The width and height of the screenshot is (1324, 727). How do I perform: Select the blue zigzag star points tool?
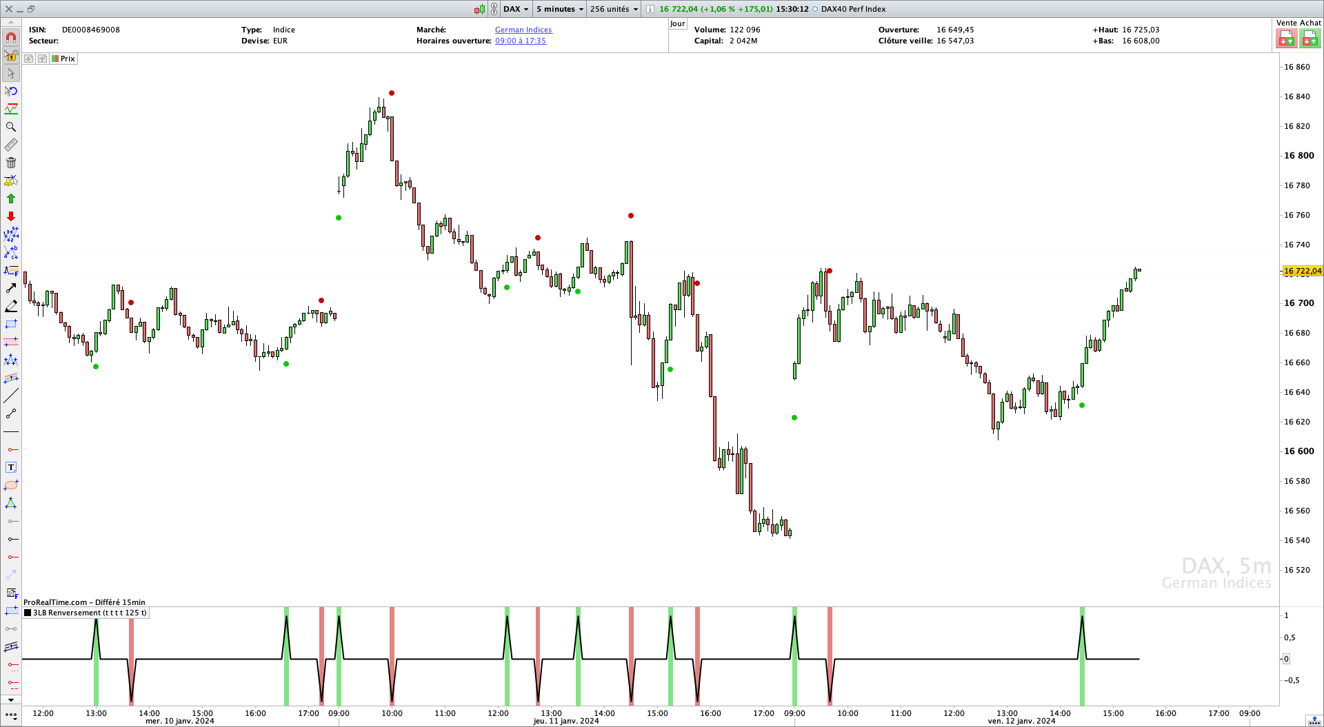(x=11, y=360)
